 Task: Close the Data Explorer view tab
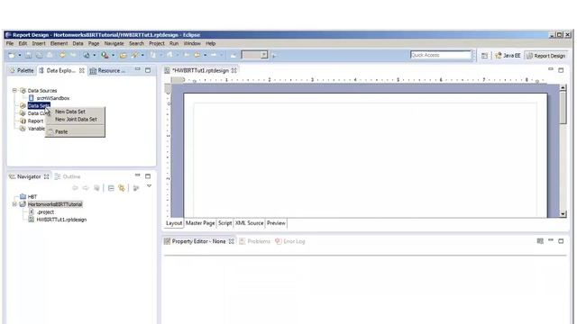[82, 70]
